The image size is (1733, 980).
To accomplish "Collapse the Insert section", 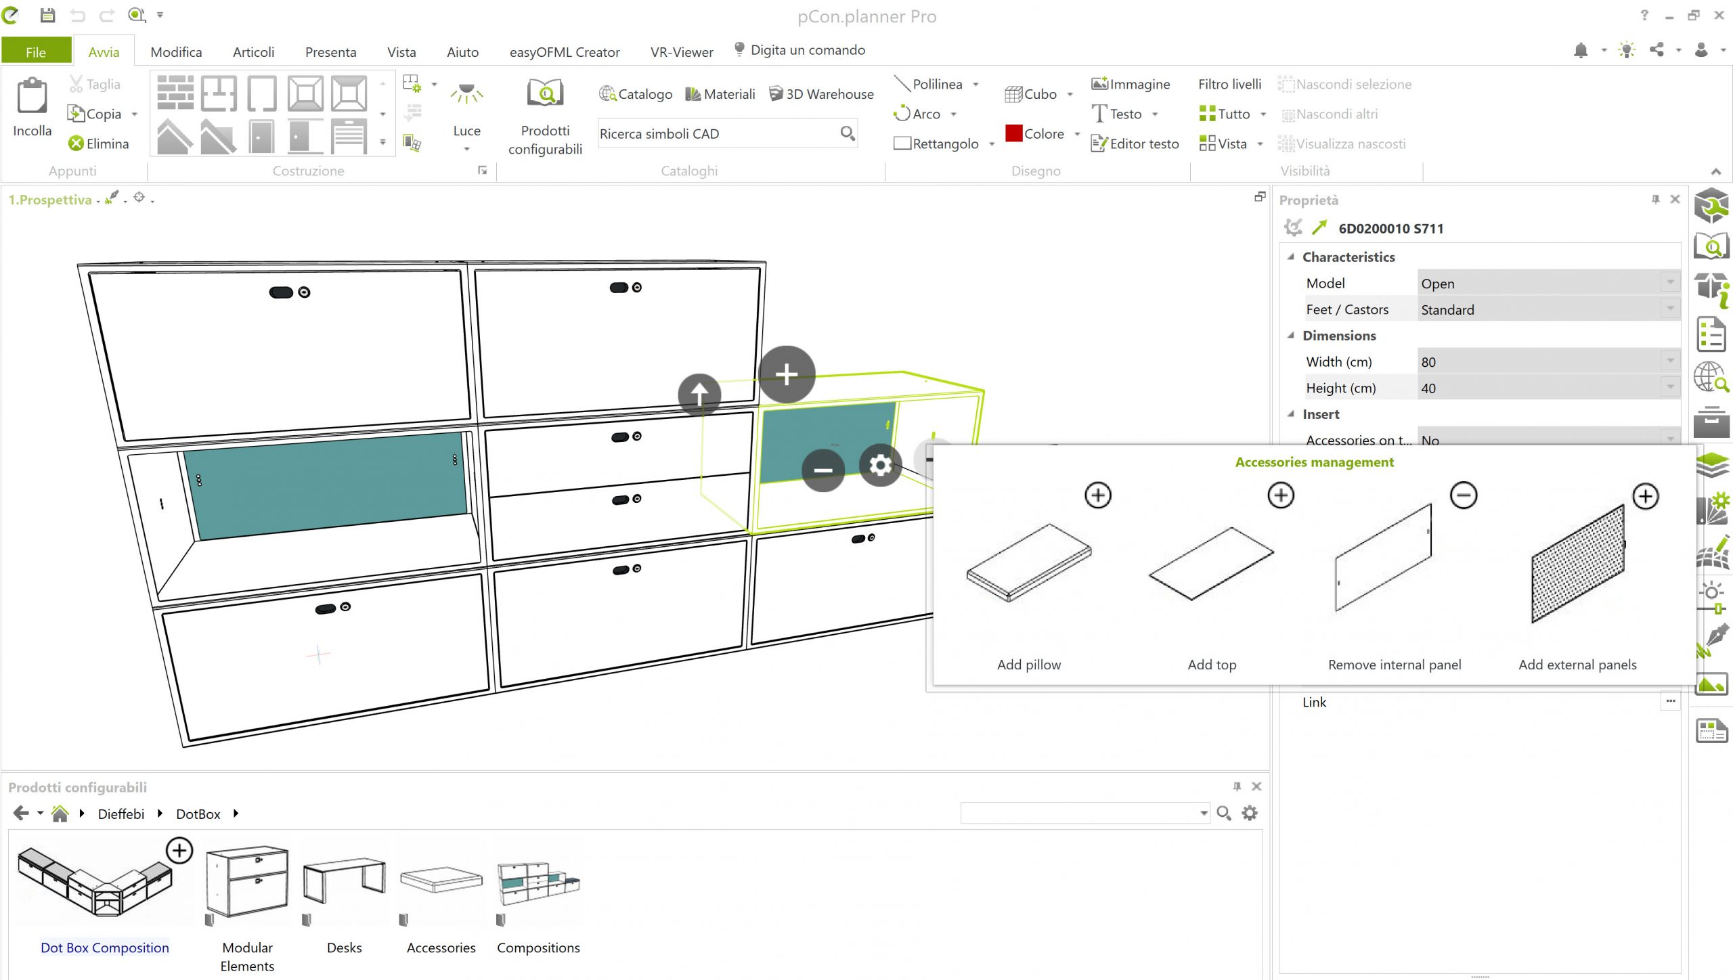I will [1291, 414].
